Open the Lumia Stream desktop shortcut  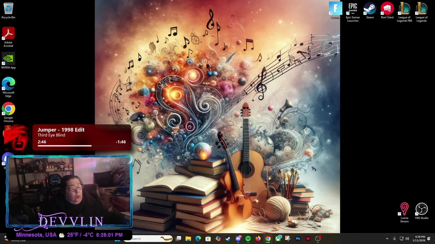(404, 213)
